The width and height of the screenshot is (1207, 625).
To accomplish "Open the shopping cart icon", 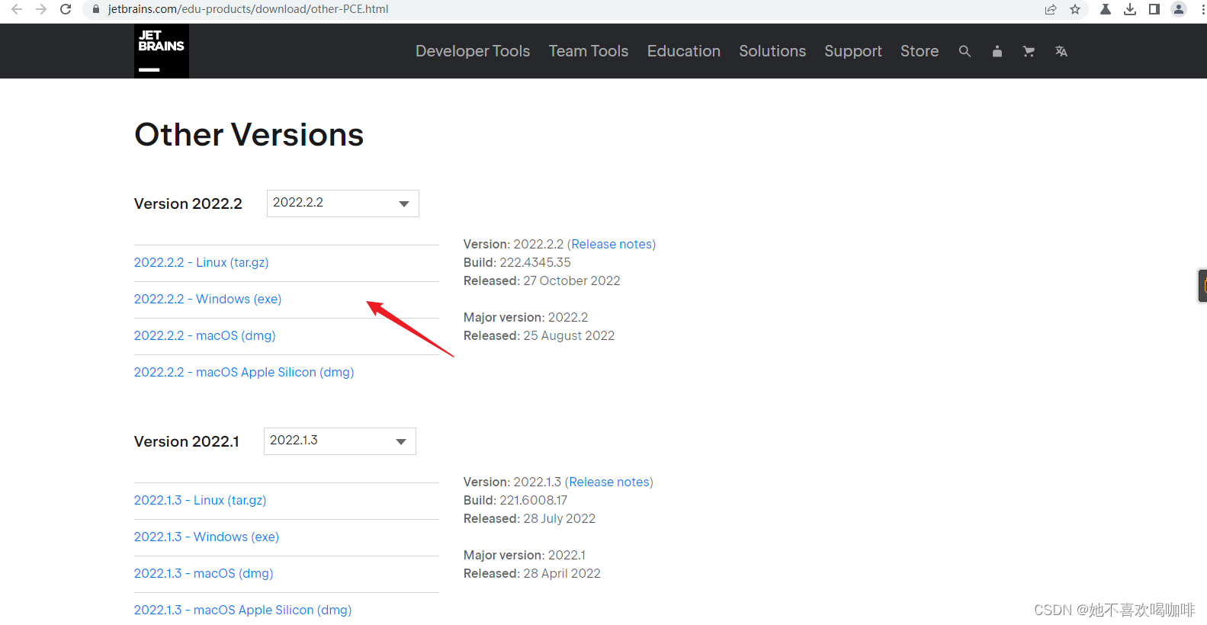I will click(x=1029, y=51).
